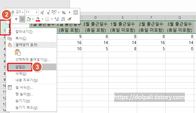The height and width of the screenshot is (113, 196).
Task: Click header cell D1 '3월 출근일수 (휴일 포함)'
Action: click(95, 27)
